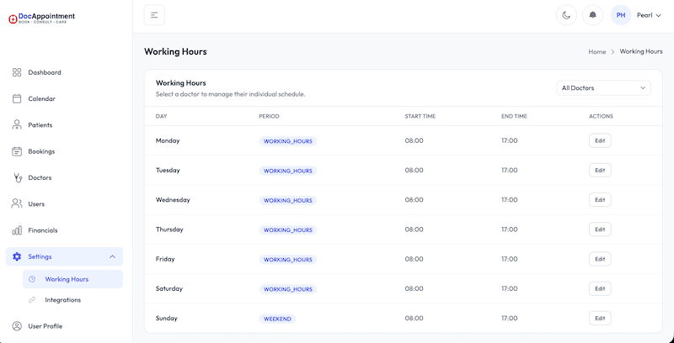This screenshot has width=674, height=343.
Task: Click Friday's 17:00 end time
Action: (510, 259)
